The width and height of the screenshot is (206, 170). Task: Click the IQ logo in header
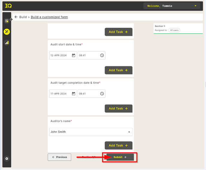pos(8,6)
